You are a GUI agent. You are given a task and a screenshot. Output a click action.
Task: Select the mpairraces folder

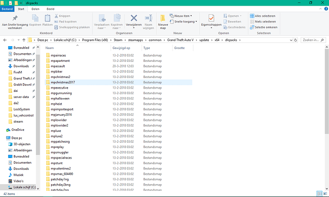pos(119,55)
